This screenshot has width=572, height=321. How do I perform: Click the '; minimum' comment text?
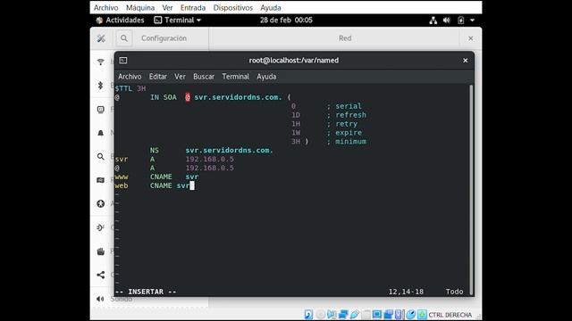pyautogui.click(x=346, y=142)
